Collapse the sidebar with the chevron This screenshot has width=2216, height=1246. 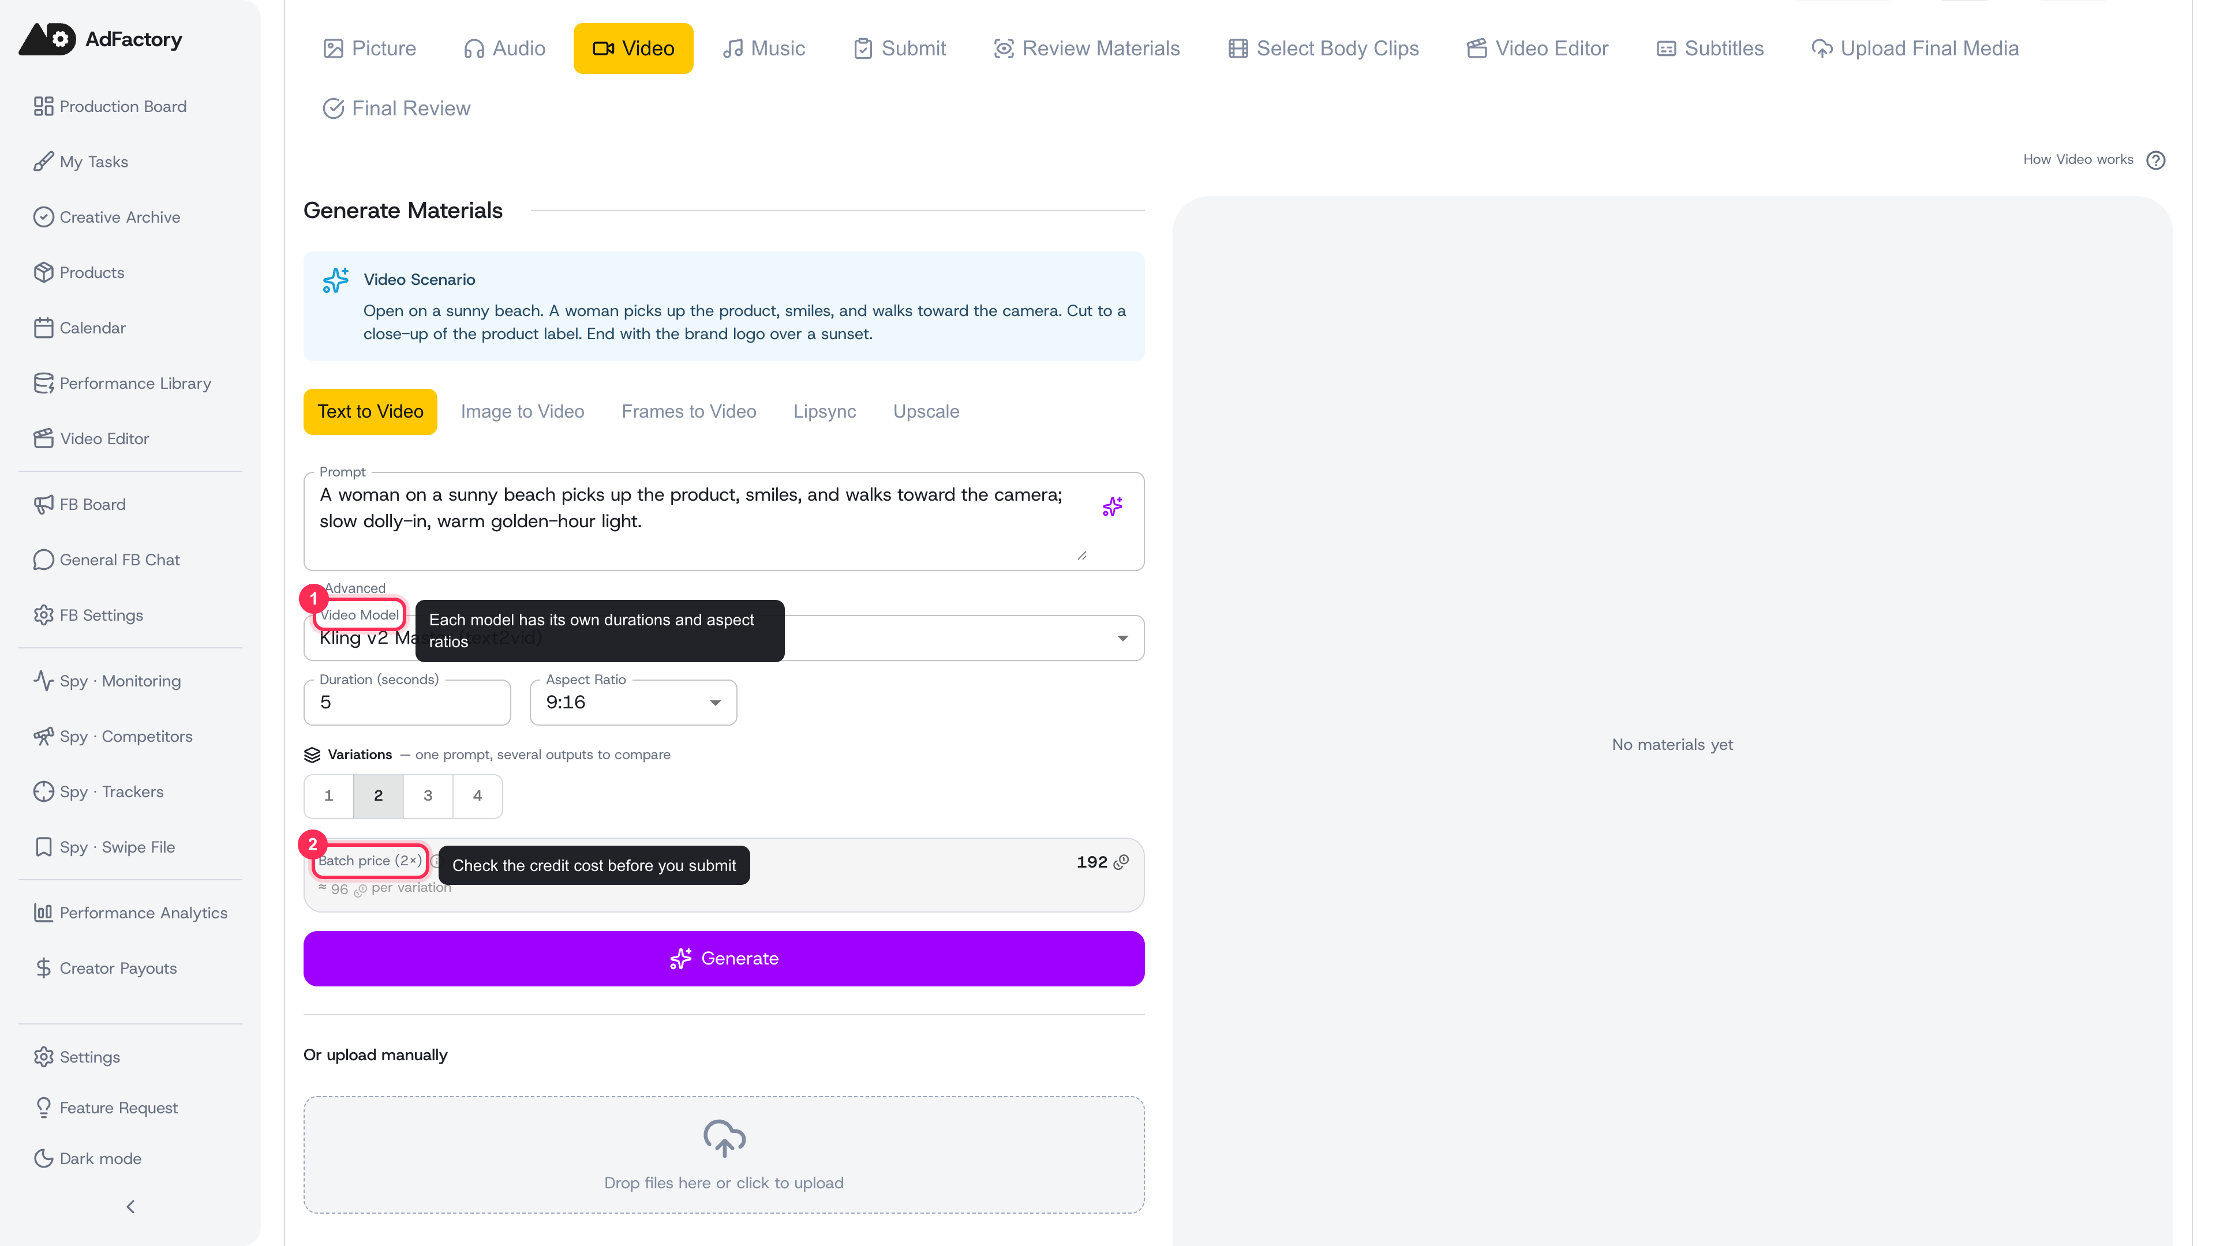pos(131,1206)
